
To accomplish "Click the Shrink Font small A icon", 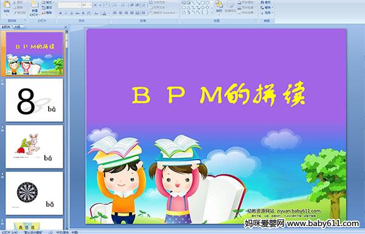I will pos(100,5).
